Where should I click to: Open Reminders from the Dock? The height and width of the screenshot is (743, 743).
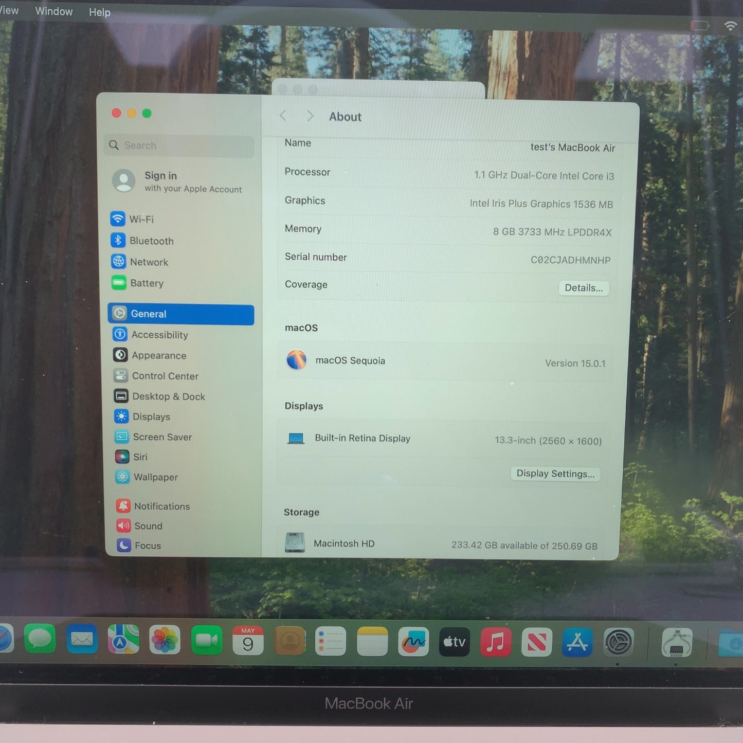331,642
